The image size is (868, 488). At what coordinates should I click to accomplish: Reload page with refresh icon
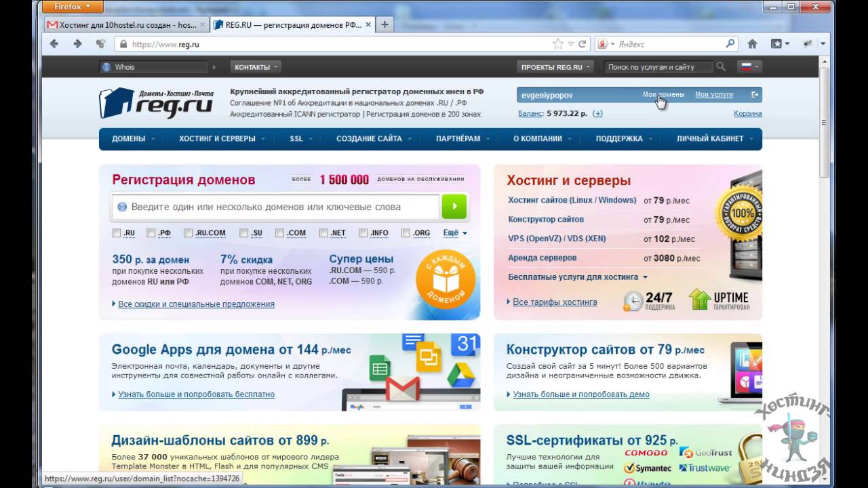(x=582, y=44)
